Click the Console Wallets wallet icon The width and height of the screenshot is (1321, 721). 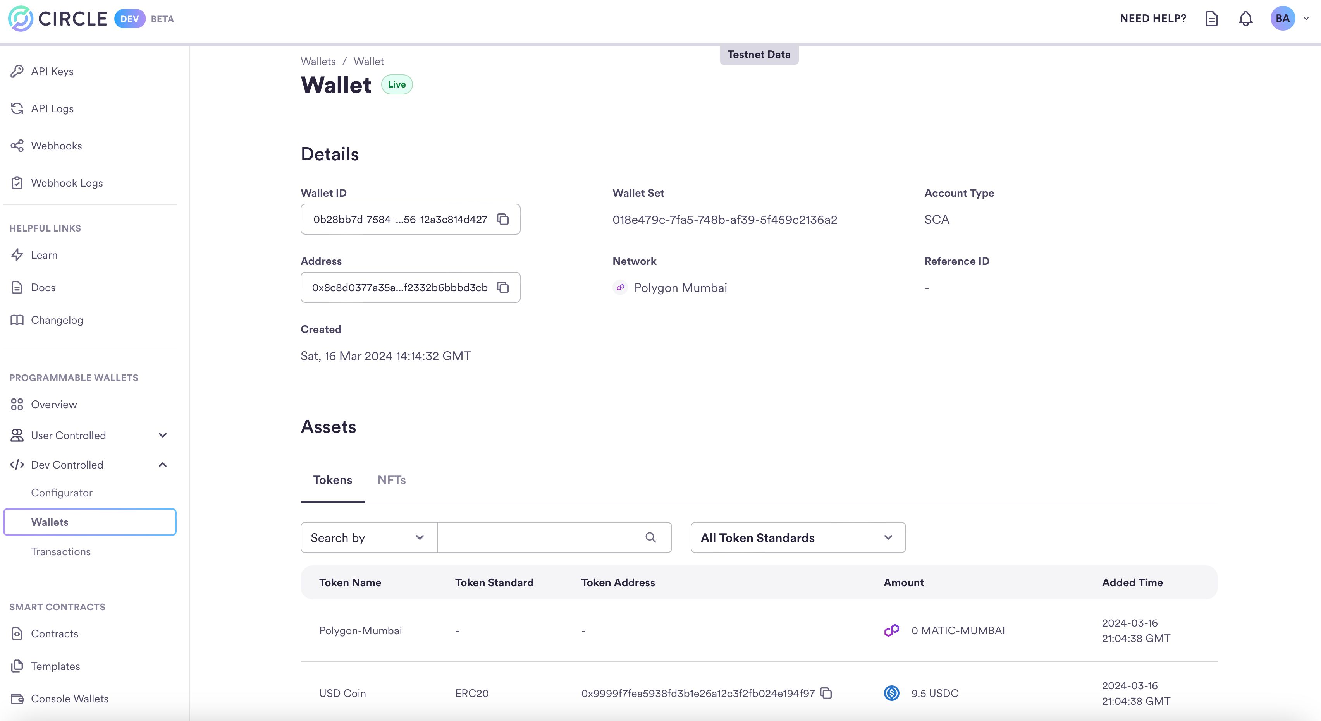17,699
